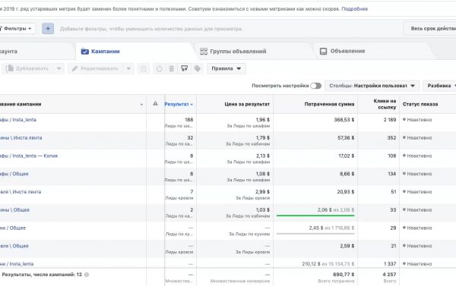Screen dimensions: 456x286
Task: Click the info icon beside campaign count
Action: (x=87, y=275)
